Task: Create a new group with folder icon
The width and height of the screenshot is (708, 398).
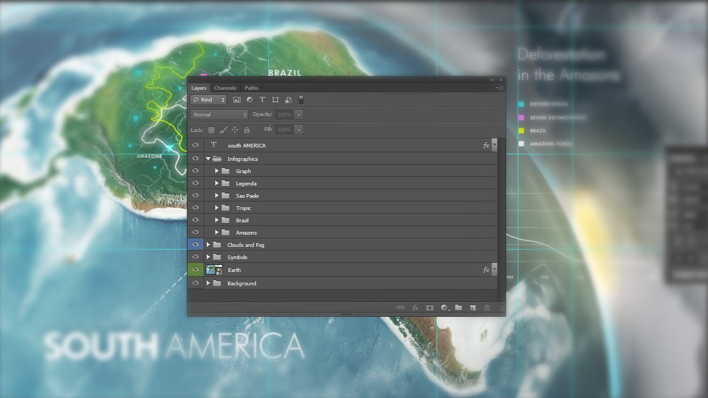Action: (x=458, y=308)
